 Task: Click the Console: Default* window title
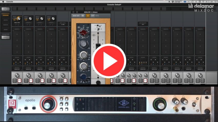point(114,5)
